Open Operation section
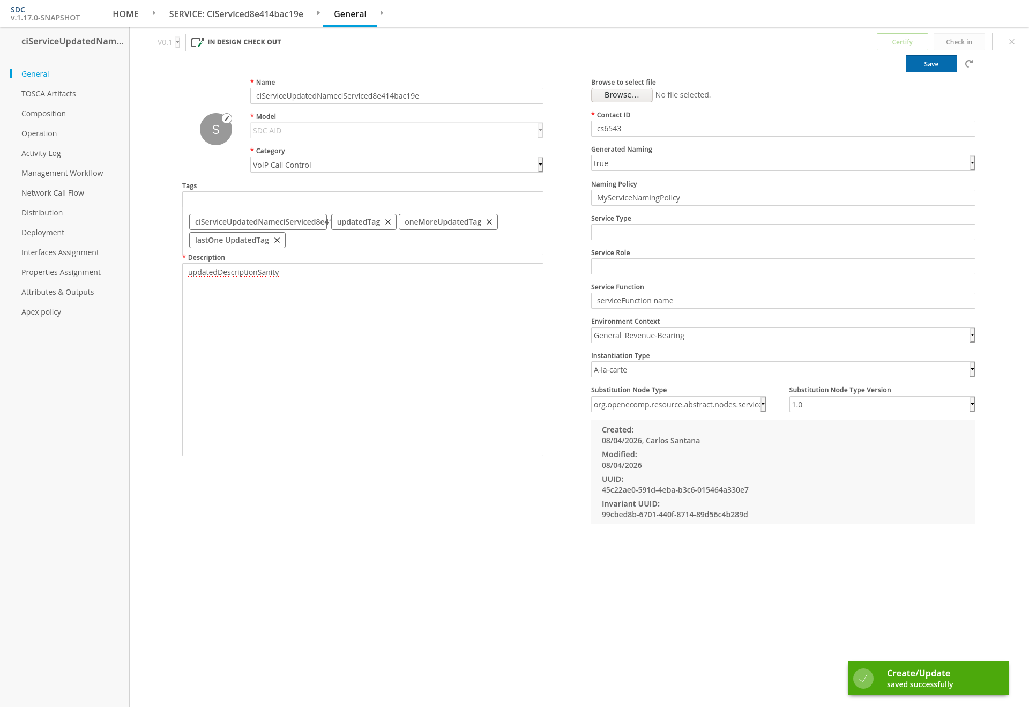 39,133
